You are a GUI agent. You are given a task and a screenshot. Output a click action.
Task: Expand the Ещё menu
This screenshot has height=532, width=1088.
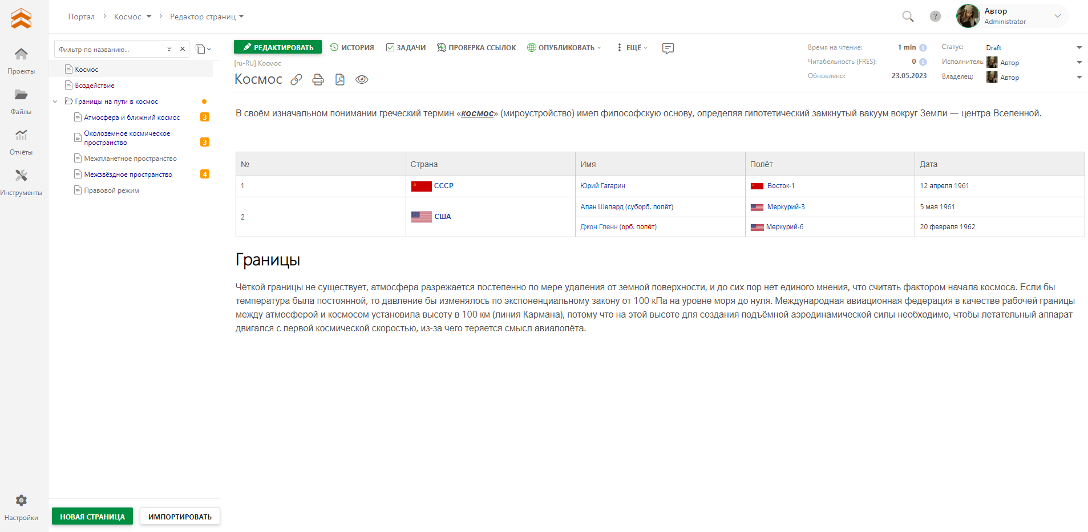pos(632,48)
